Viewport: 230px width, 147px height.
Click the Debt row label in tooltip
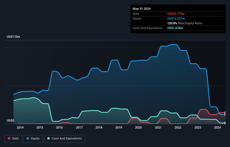[x=136, y=14]
